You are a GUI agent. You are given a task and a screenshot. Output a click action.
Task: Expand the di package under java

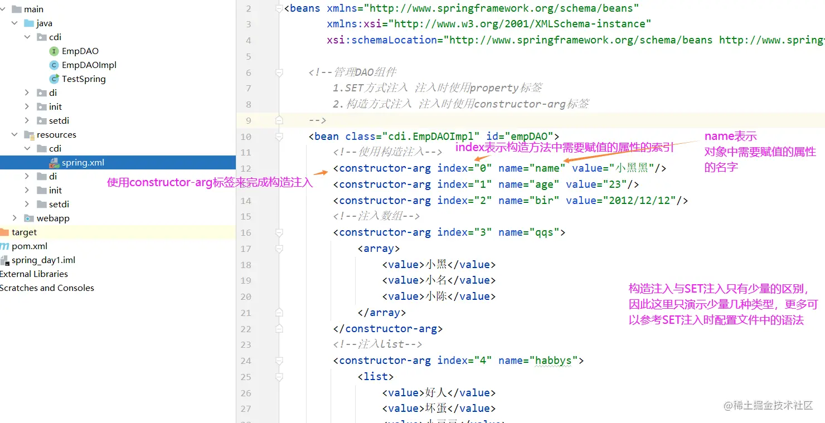(x=27, y=93)
